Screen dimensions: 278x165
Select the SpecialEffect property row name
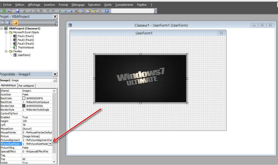(8, 152)
